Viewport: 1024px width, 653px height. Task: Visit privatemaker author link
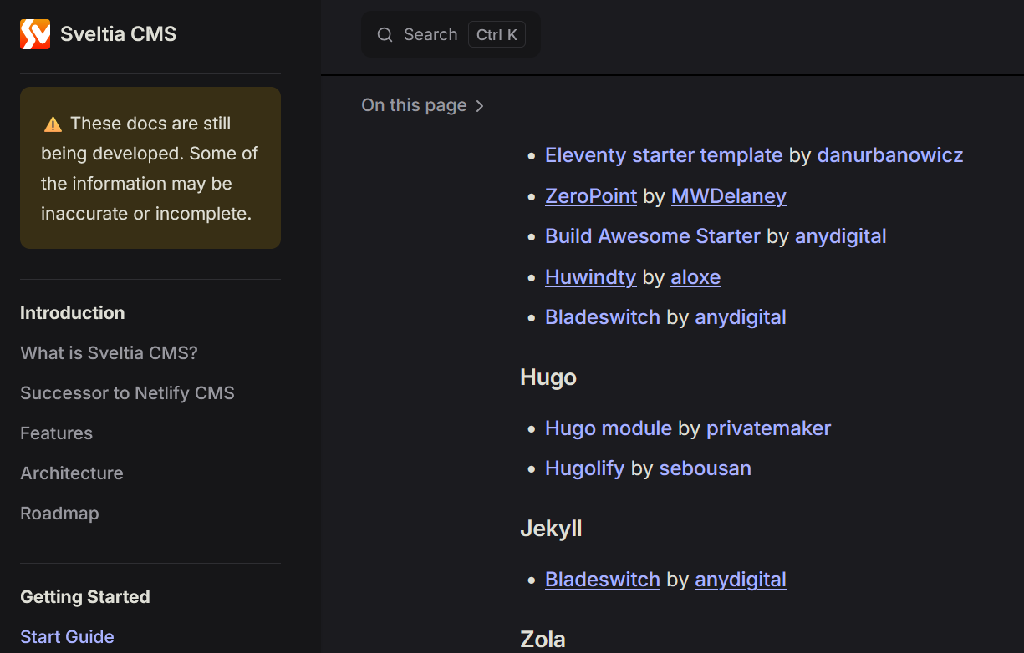point(769,428)
